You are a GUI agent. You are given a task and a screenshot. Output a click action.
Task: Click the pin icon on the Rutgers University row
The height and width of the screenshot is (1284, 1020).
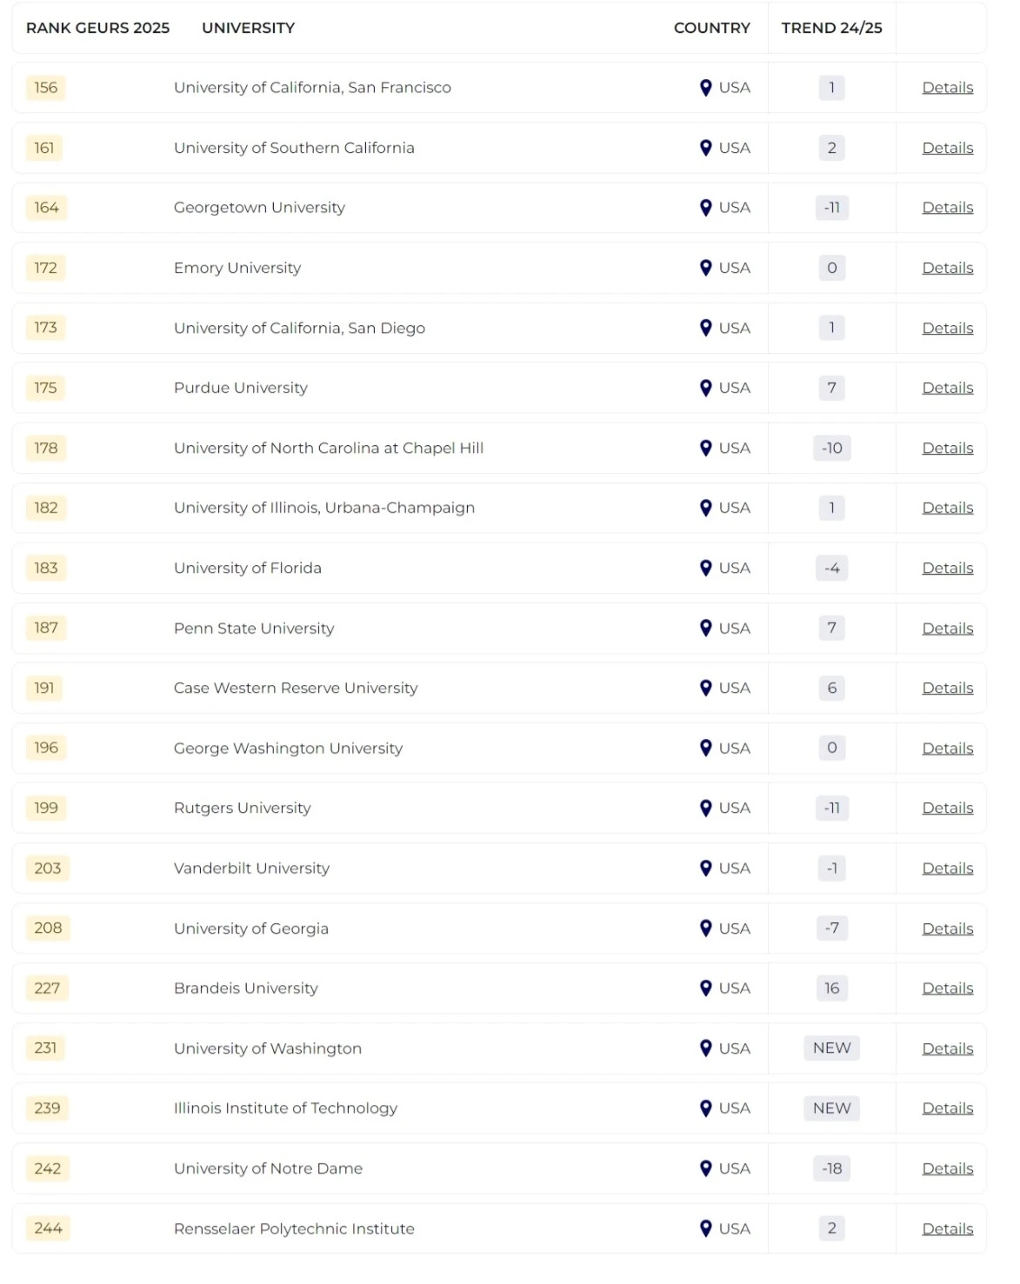[707, 808]
